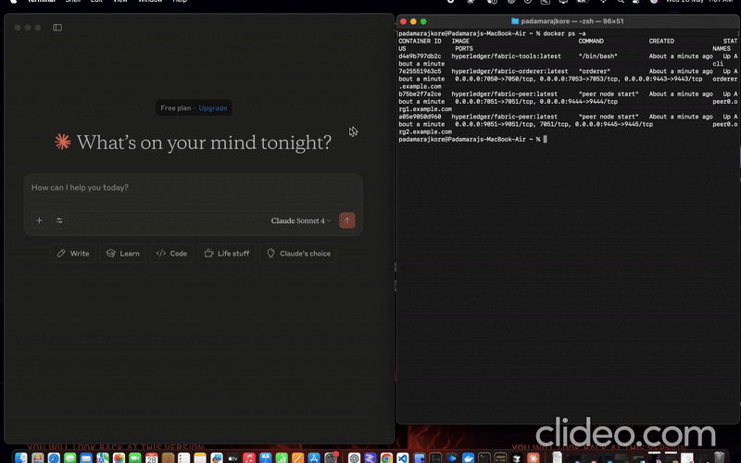This screenshot has height=463, width=741.
Task: Open App Store from the Dock
Action: (x=314, y=457)
